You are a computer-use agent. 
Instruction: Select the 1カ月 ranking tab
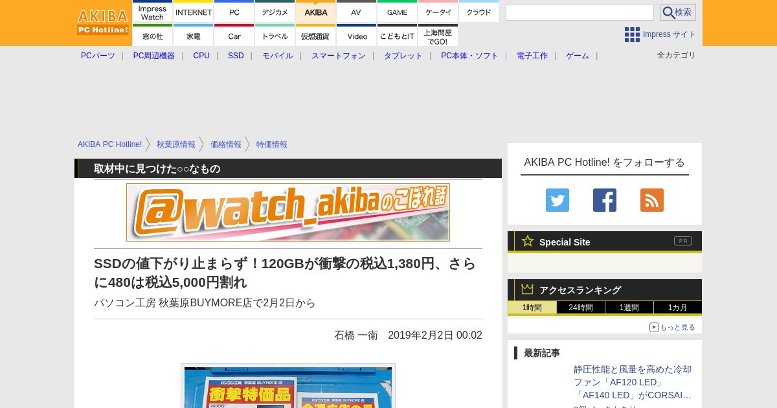[678, 308]
